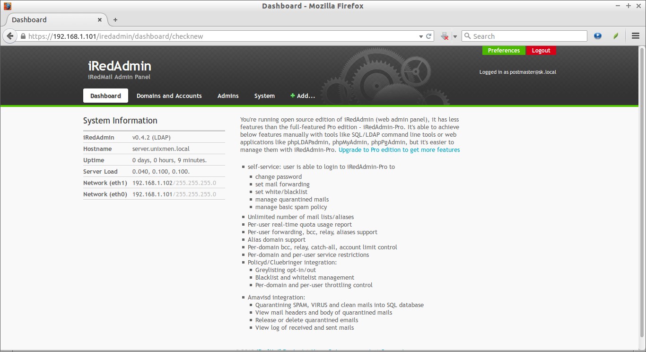Click the 'Network (eth0)' row label
Viewport: 646px width, 352px height.
tap(105, 194)
